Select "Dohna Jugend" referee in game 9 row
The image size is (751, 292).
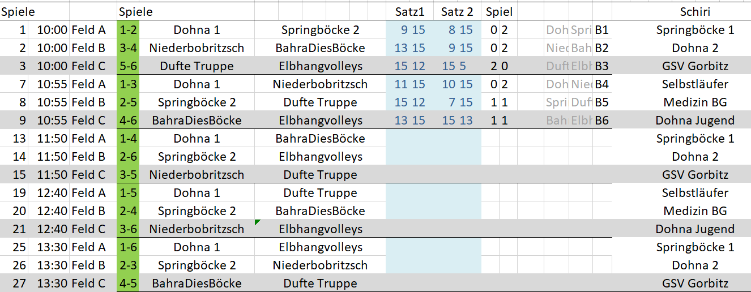click(x=695, y=121)
